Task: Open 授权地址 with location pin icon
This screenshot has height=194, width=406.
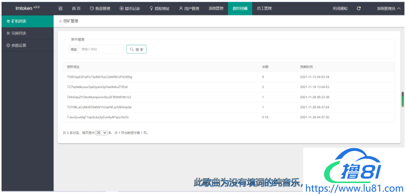Action: click(x=159, y=8)
